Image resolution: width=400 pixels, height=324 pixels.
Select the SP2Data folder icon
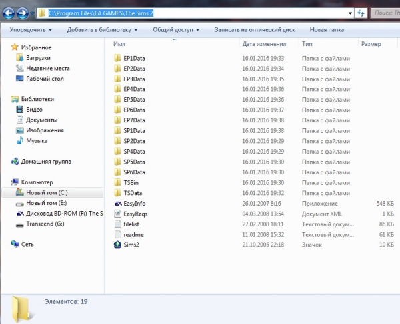117,141
